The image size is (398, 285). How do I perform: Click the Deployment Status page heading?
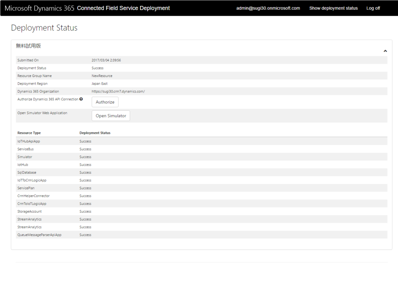[44, 28]
